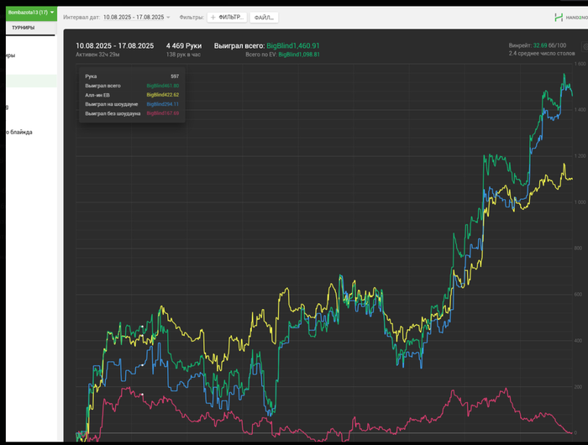Select the sidebar entry ending in "блайнда"
Viewport: 588px width, 445px height.
click(18, 132)
